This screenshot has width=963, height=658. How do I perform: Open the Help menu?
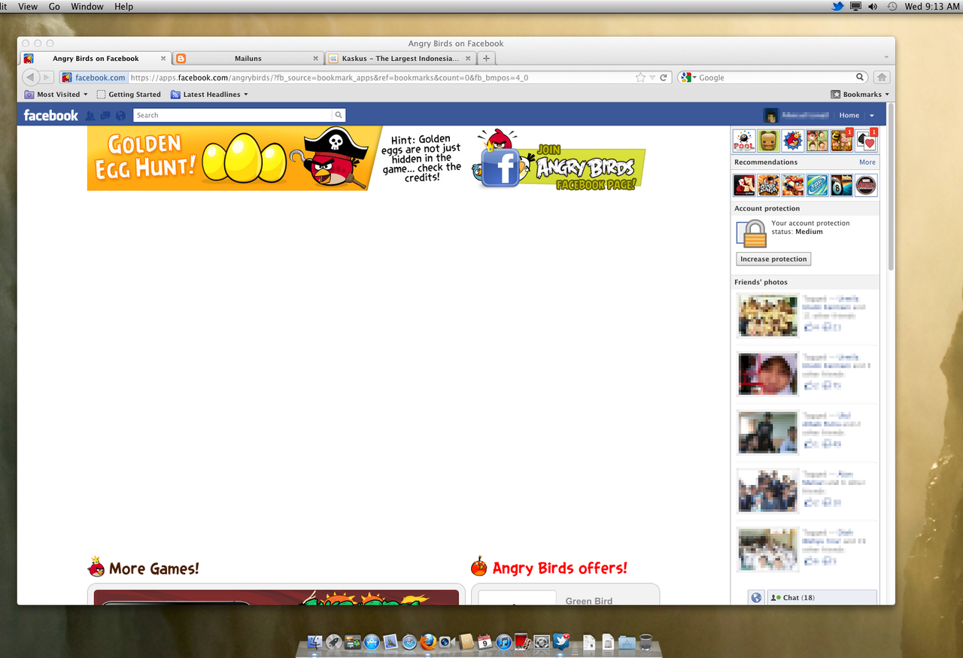[x=123, y=7]
